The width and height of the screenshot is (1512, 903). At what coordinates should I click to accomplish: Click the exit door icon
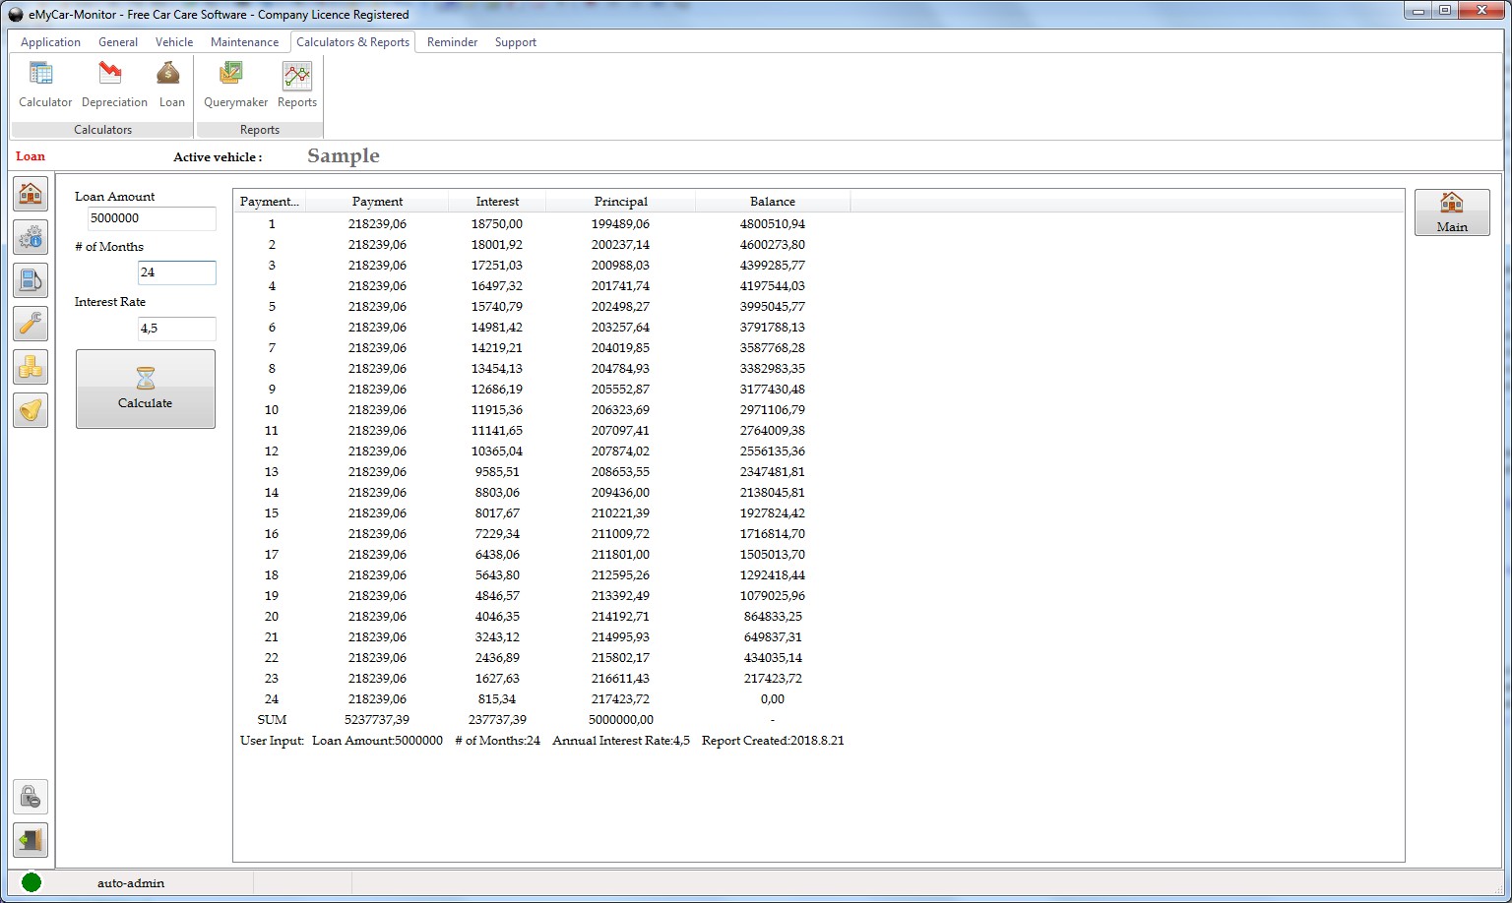[31, 840]
